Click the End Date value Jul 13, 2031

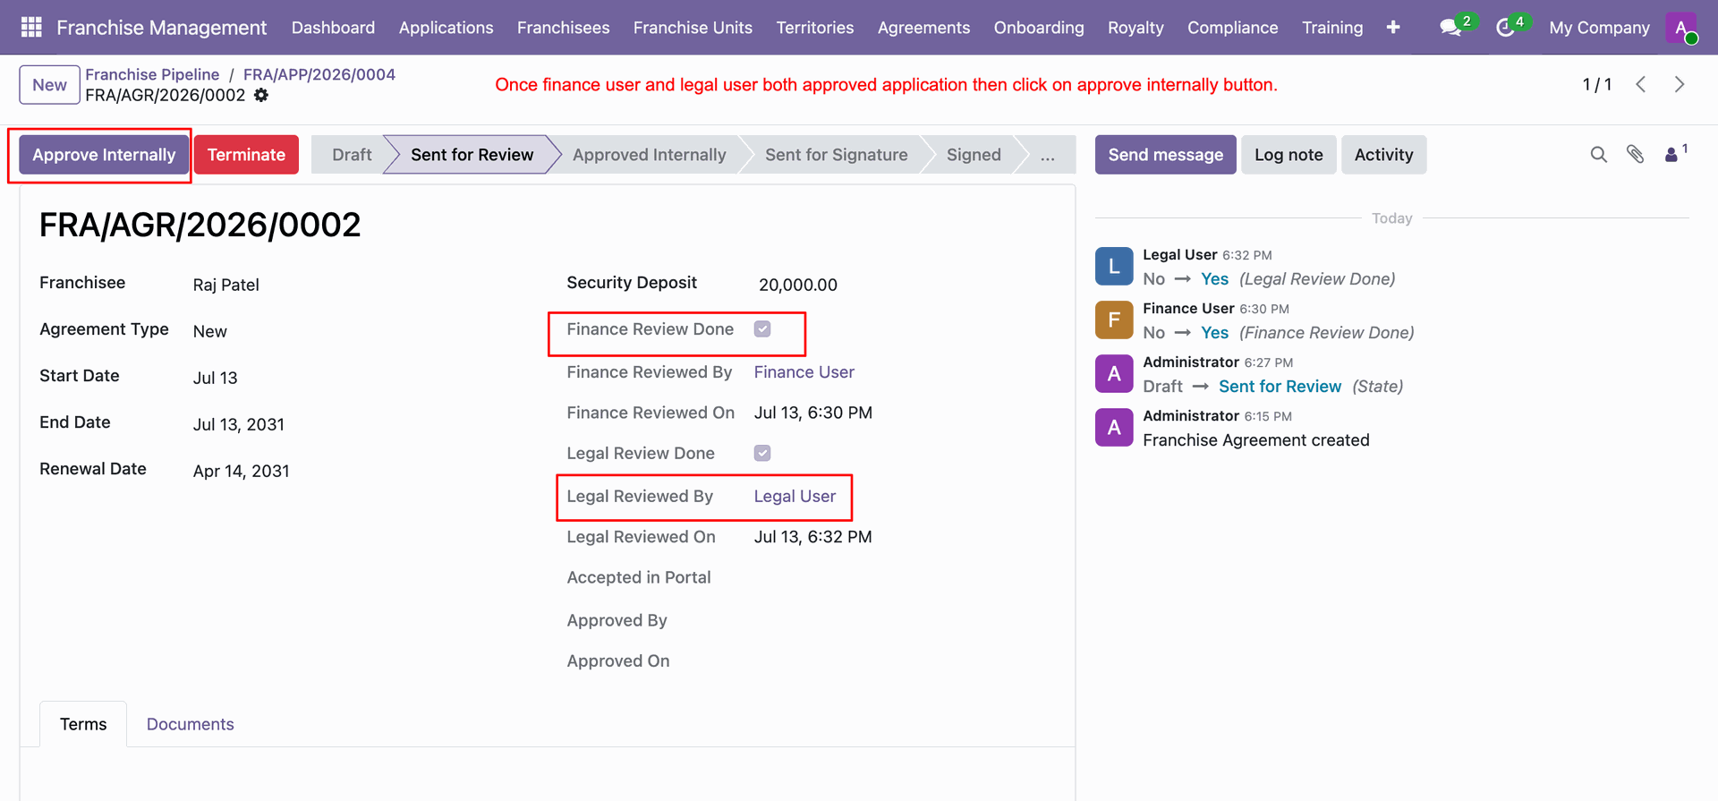pos(239,425)
